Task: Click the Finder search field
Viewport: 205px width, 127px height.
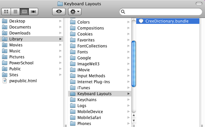Action: point(161,12)
